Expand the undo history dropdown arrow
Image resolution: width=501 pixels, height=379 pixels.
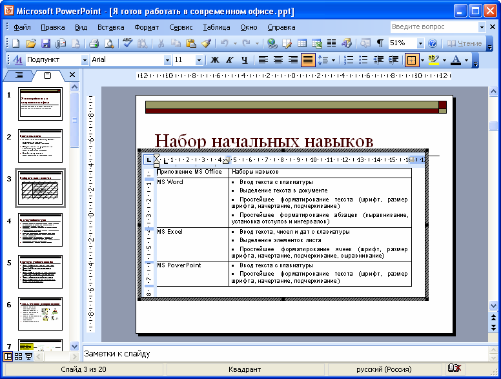[235, 43]
